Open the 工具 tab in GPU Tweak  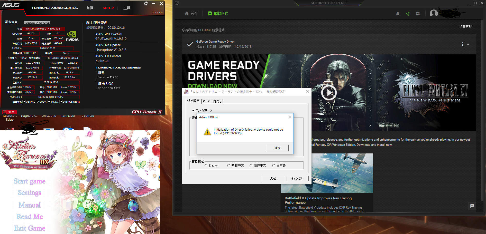127,8
